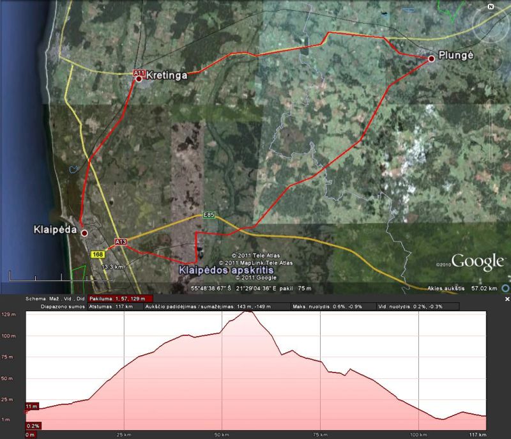
Task: Click the 13.3 km scale legend label
Action: pyautogui.click(x=112, y=267)
